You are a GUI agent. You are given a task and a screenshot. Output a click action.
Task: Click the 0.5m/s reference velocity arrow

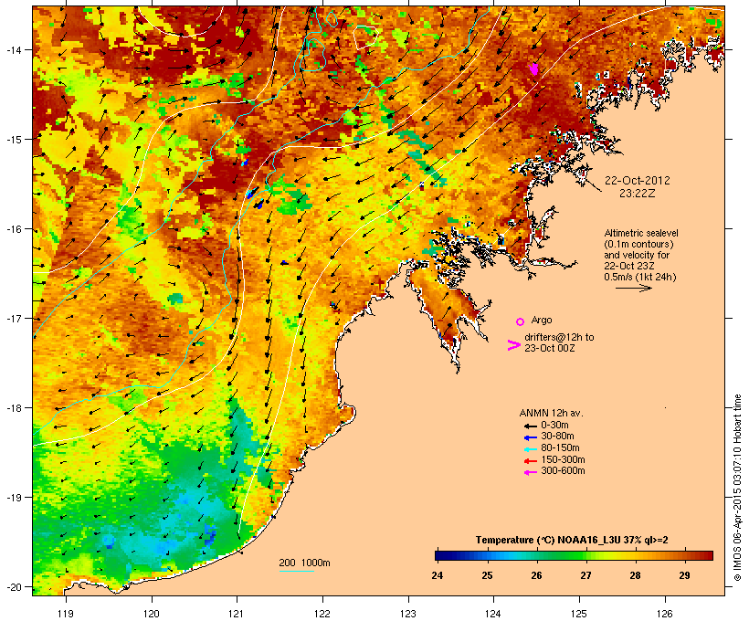point(633,288)
